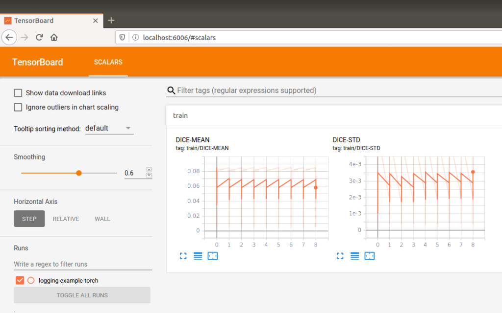Image resolution: width=502 pixels, height=313 pixels.
Task: Enable Show data download links checkbox
Action: [x=18, y=93]
